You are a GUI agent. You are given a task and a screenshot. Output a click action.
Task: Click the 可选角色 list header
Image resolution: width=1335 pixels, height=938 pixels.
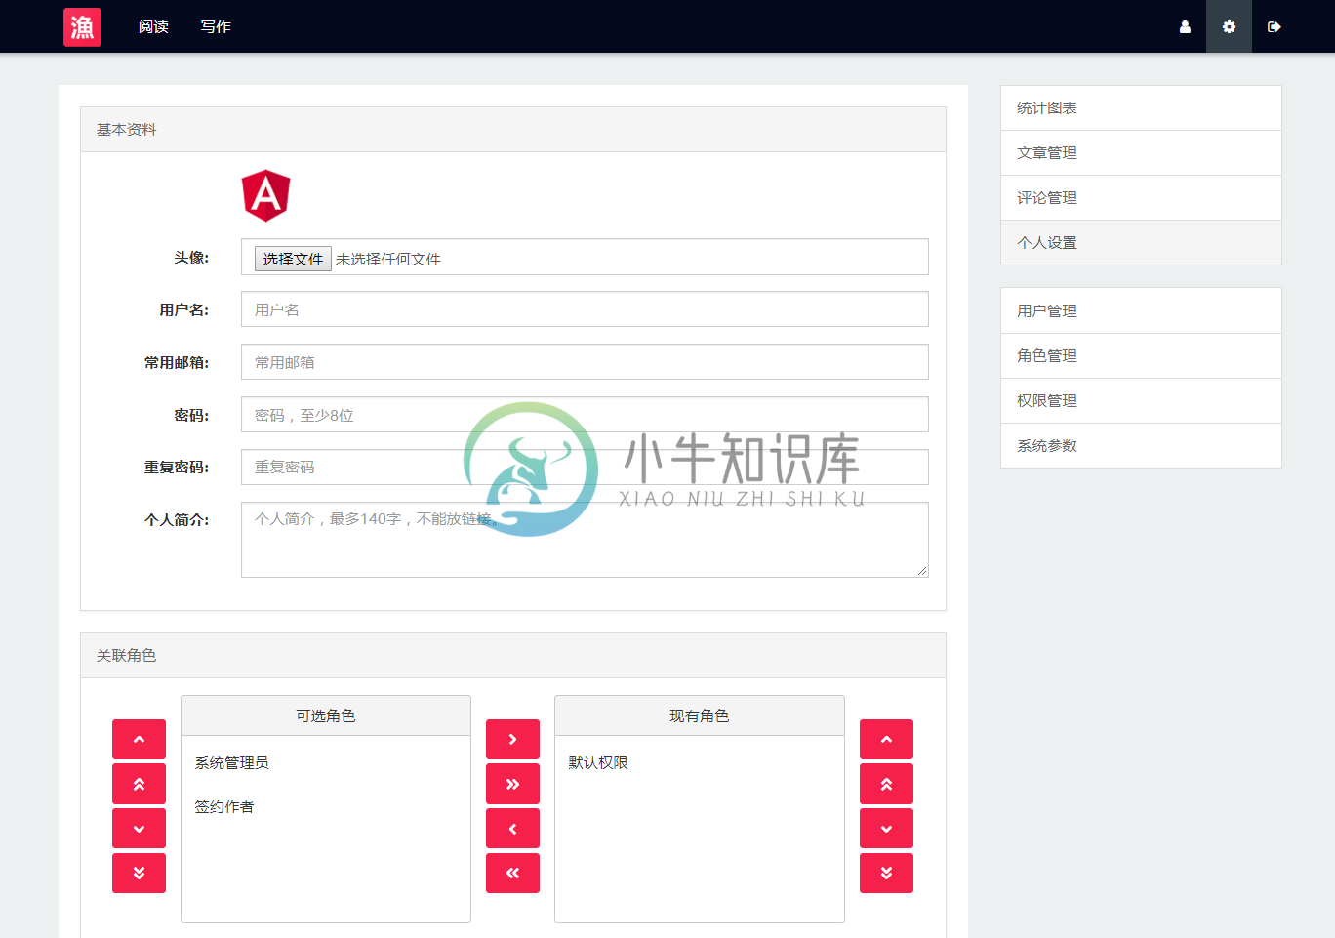(x=326, y=715)
